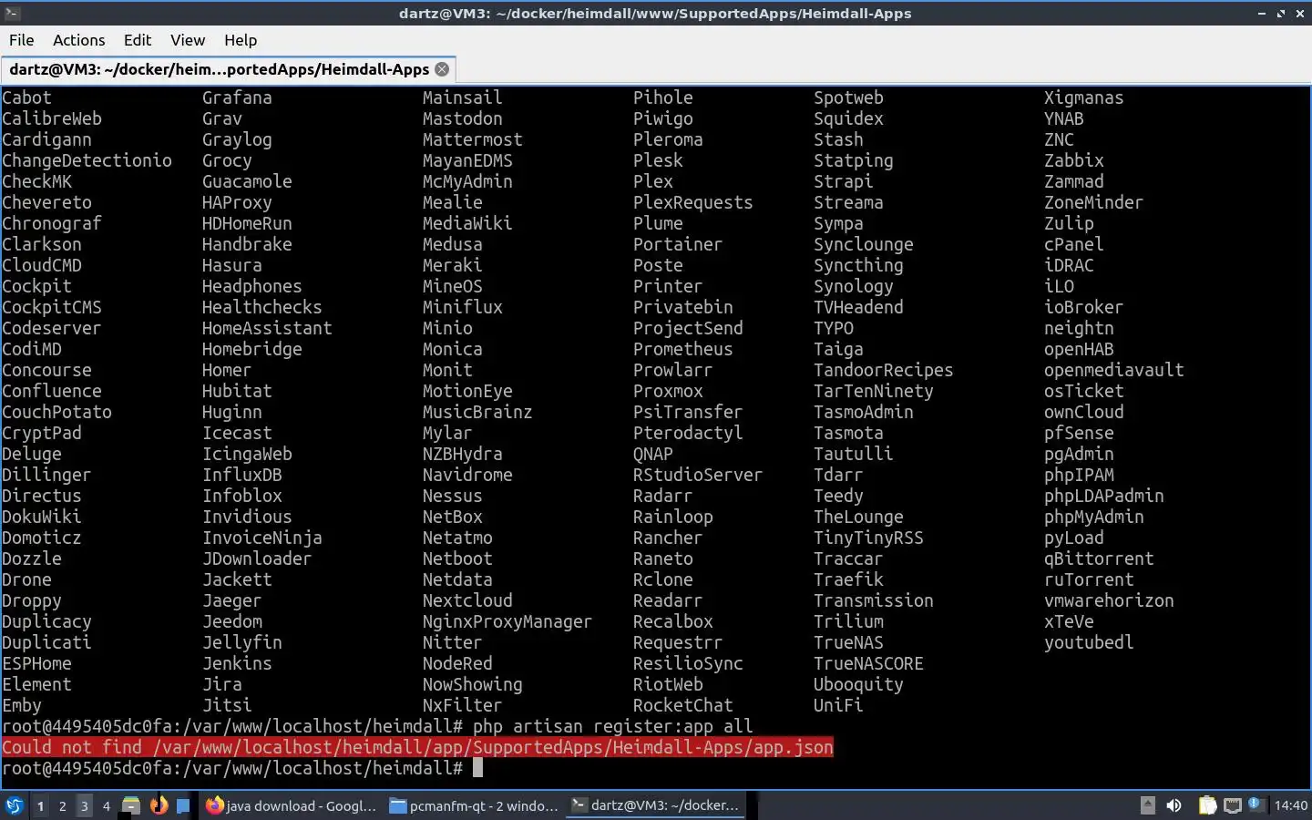Screen dimensions: 1312x820
Task: Click 'qBittorrent' in the listing
Action: tap(1099, 559)
